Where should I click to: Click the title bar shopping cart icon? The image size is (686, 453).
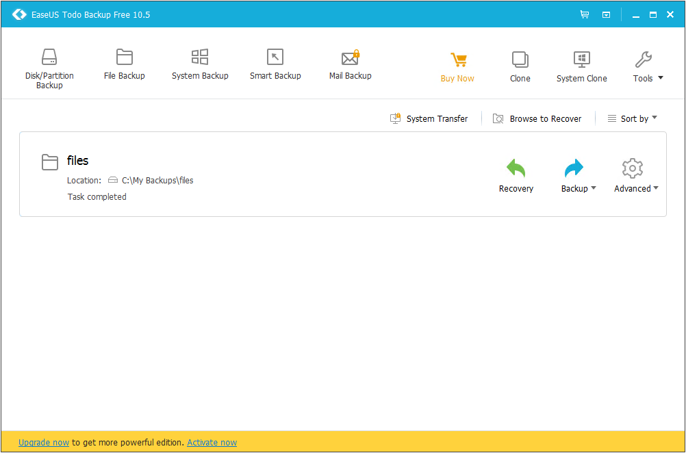pos(585,14)
